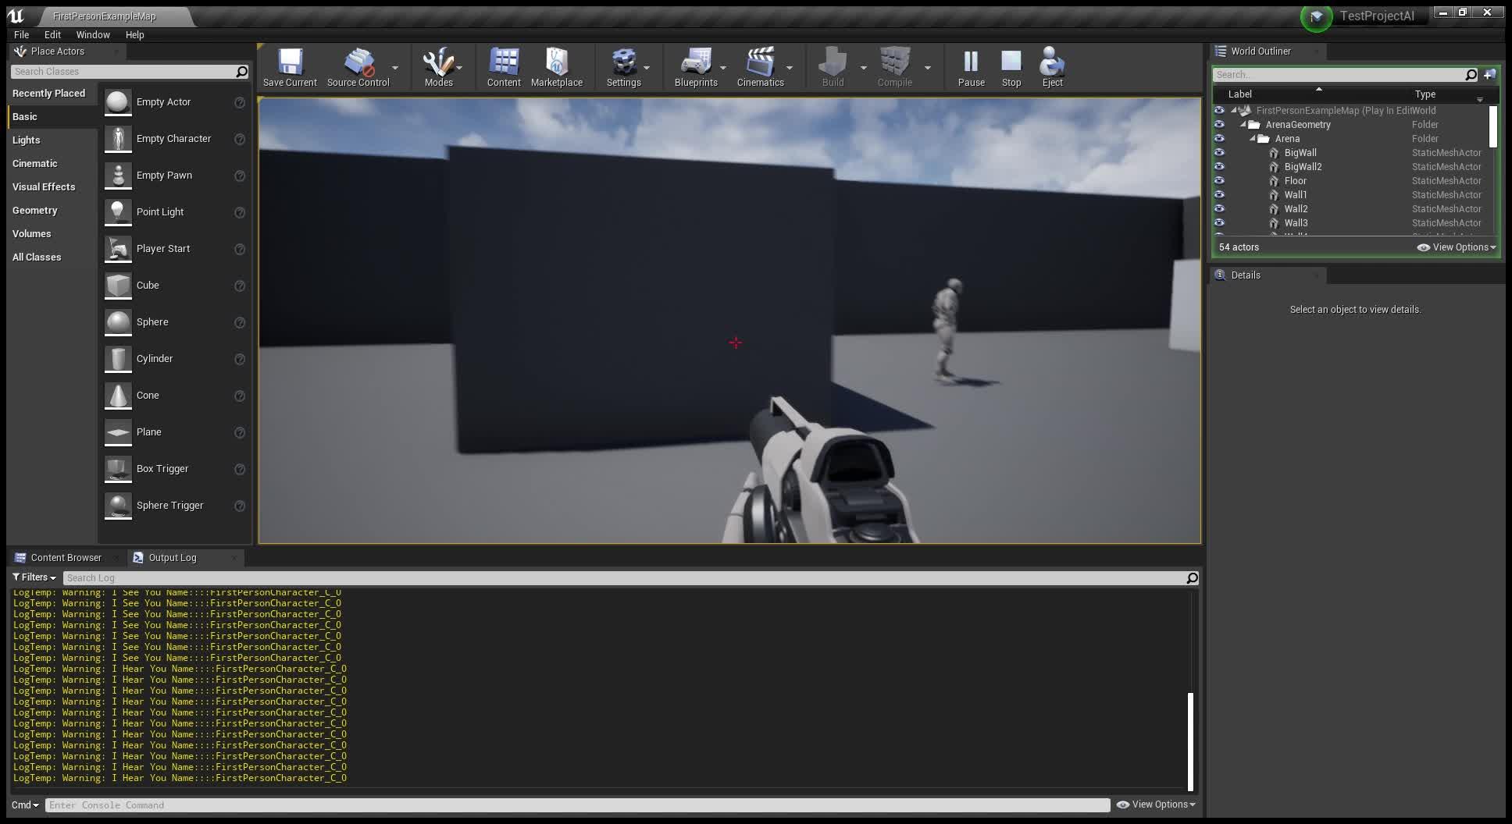Toggle Wall2 visibility in World Outliner
Screen dimensions: 1512x824
[x=1220, y=208]
